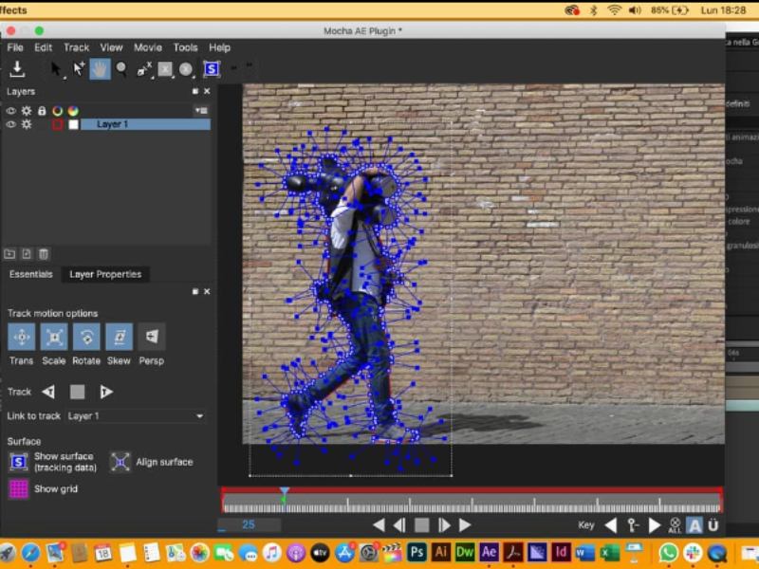
Task: Open the Track menu
Action: 76,47
